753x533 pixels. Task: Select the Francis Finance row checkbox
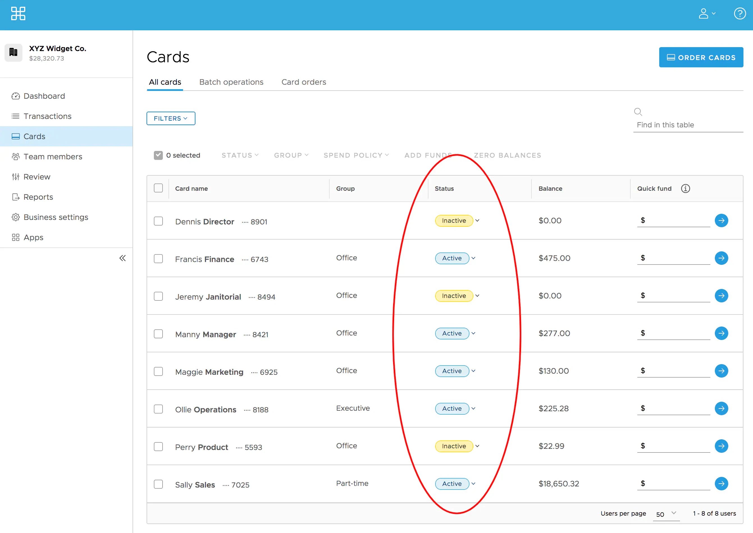pos(158,259)
